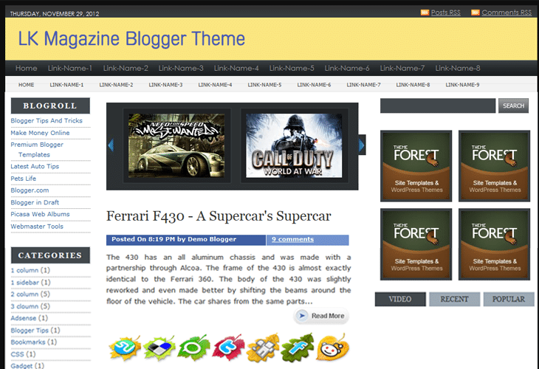The image size is (539, 369).
Task: Open the Need for Speed Most Wanted thumbnail
Action: click(x=176, y=145)
